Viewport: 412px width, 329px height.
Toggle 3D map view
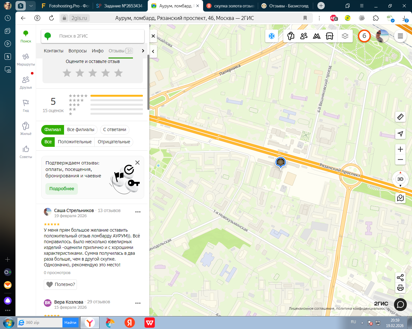400,179
